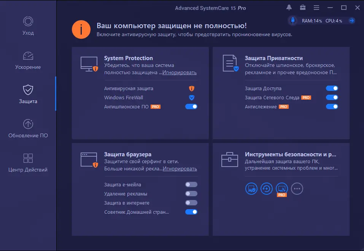Screen dimensions: 364x251
Task: Click System Protection heading
Action: [x=129, y=58]
